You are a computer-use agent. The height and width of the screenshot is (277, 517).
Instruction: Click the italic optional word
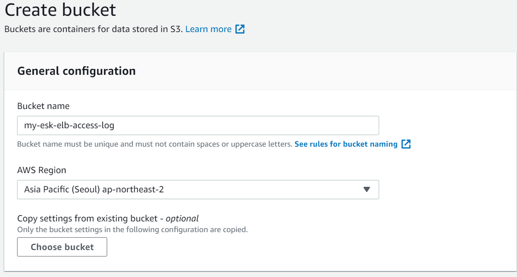pyautogui.click(x=182, y=218)
